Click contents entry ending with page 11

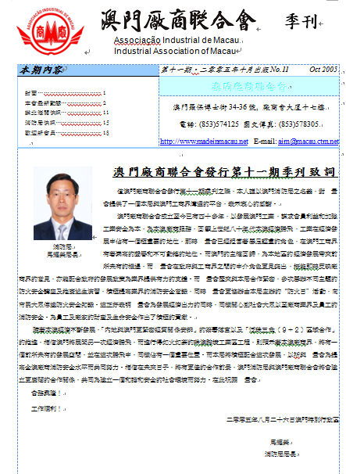(x=66, y=113)
